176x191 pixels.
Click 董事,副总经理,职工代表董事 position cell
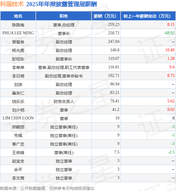(x=64, y=67)
